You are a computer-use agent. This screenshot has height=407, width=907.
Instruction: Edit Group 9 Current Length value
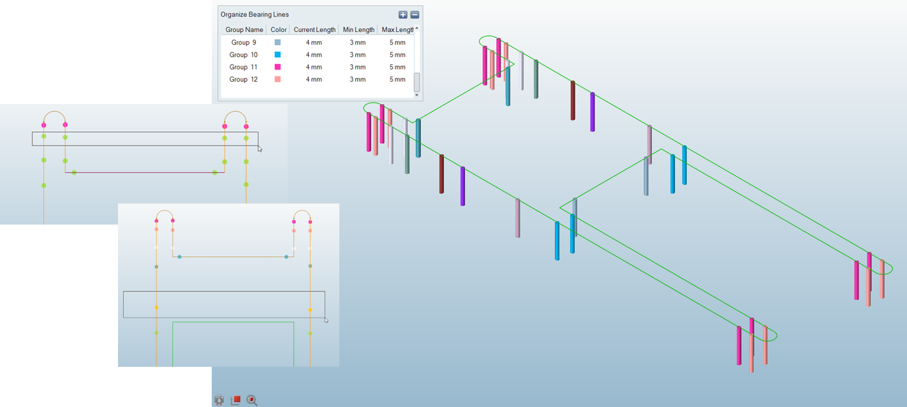(314, 43)
